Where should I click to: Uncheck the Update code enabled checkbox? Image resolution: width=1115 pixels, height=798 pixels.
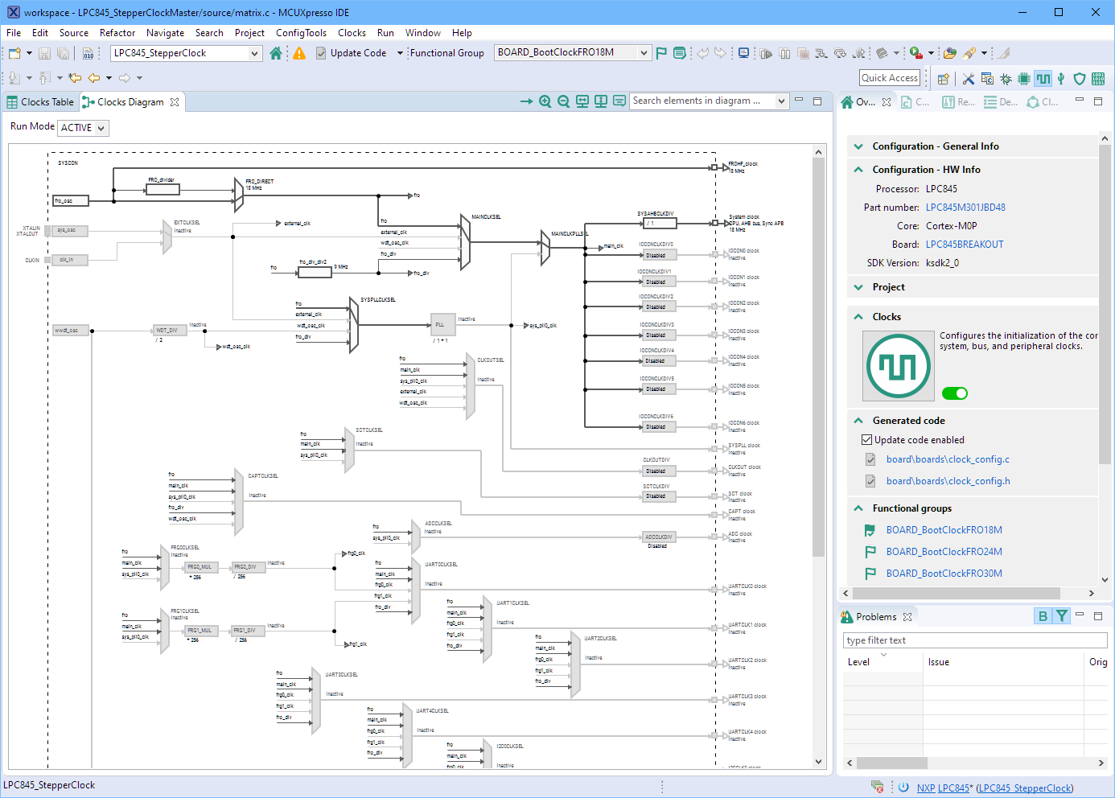coord(867,440)
